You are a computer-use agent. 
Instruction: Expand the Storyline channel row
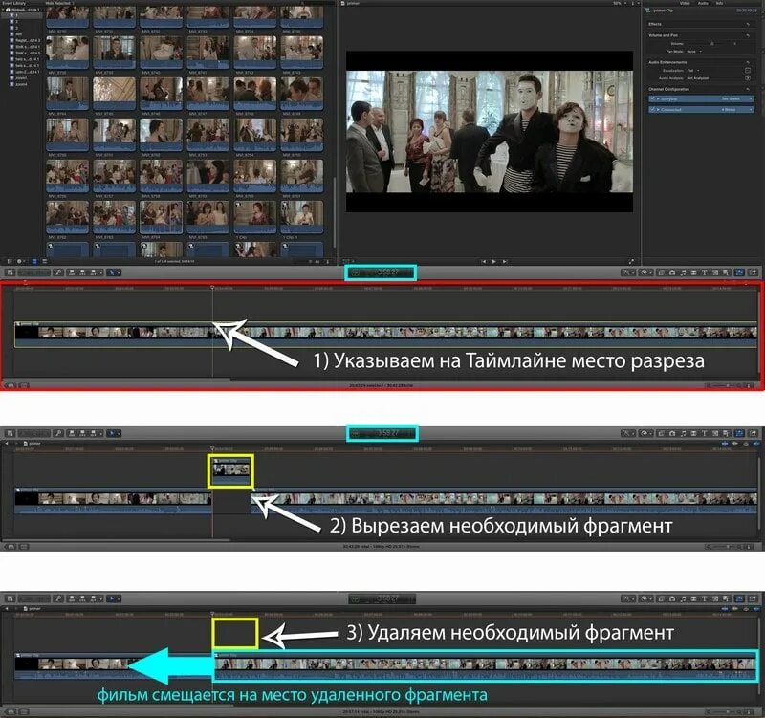point(658,99)
